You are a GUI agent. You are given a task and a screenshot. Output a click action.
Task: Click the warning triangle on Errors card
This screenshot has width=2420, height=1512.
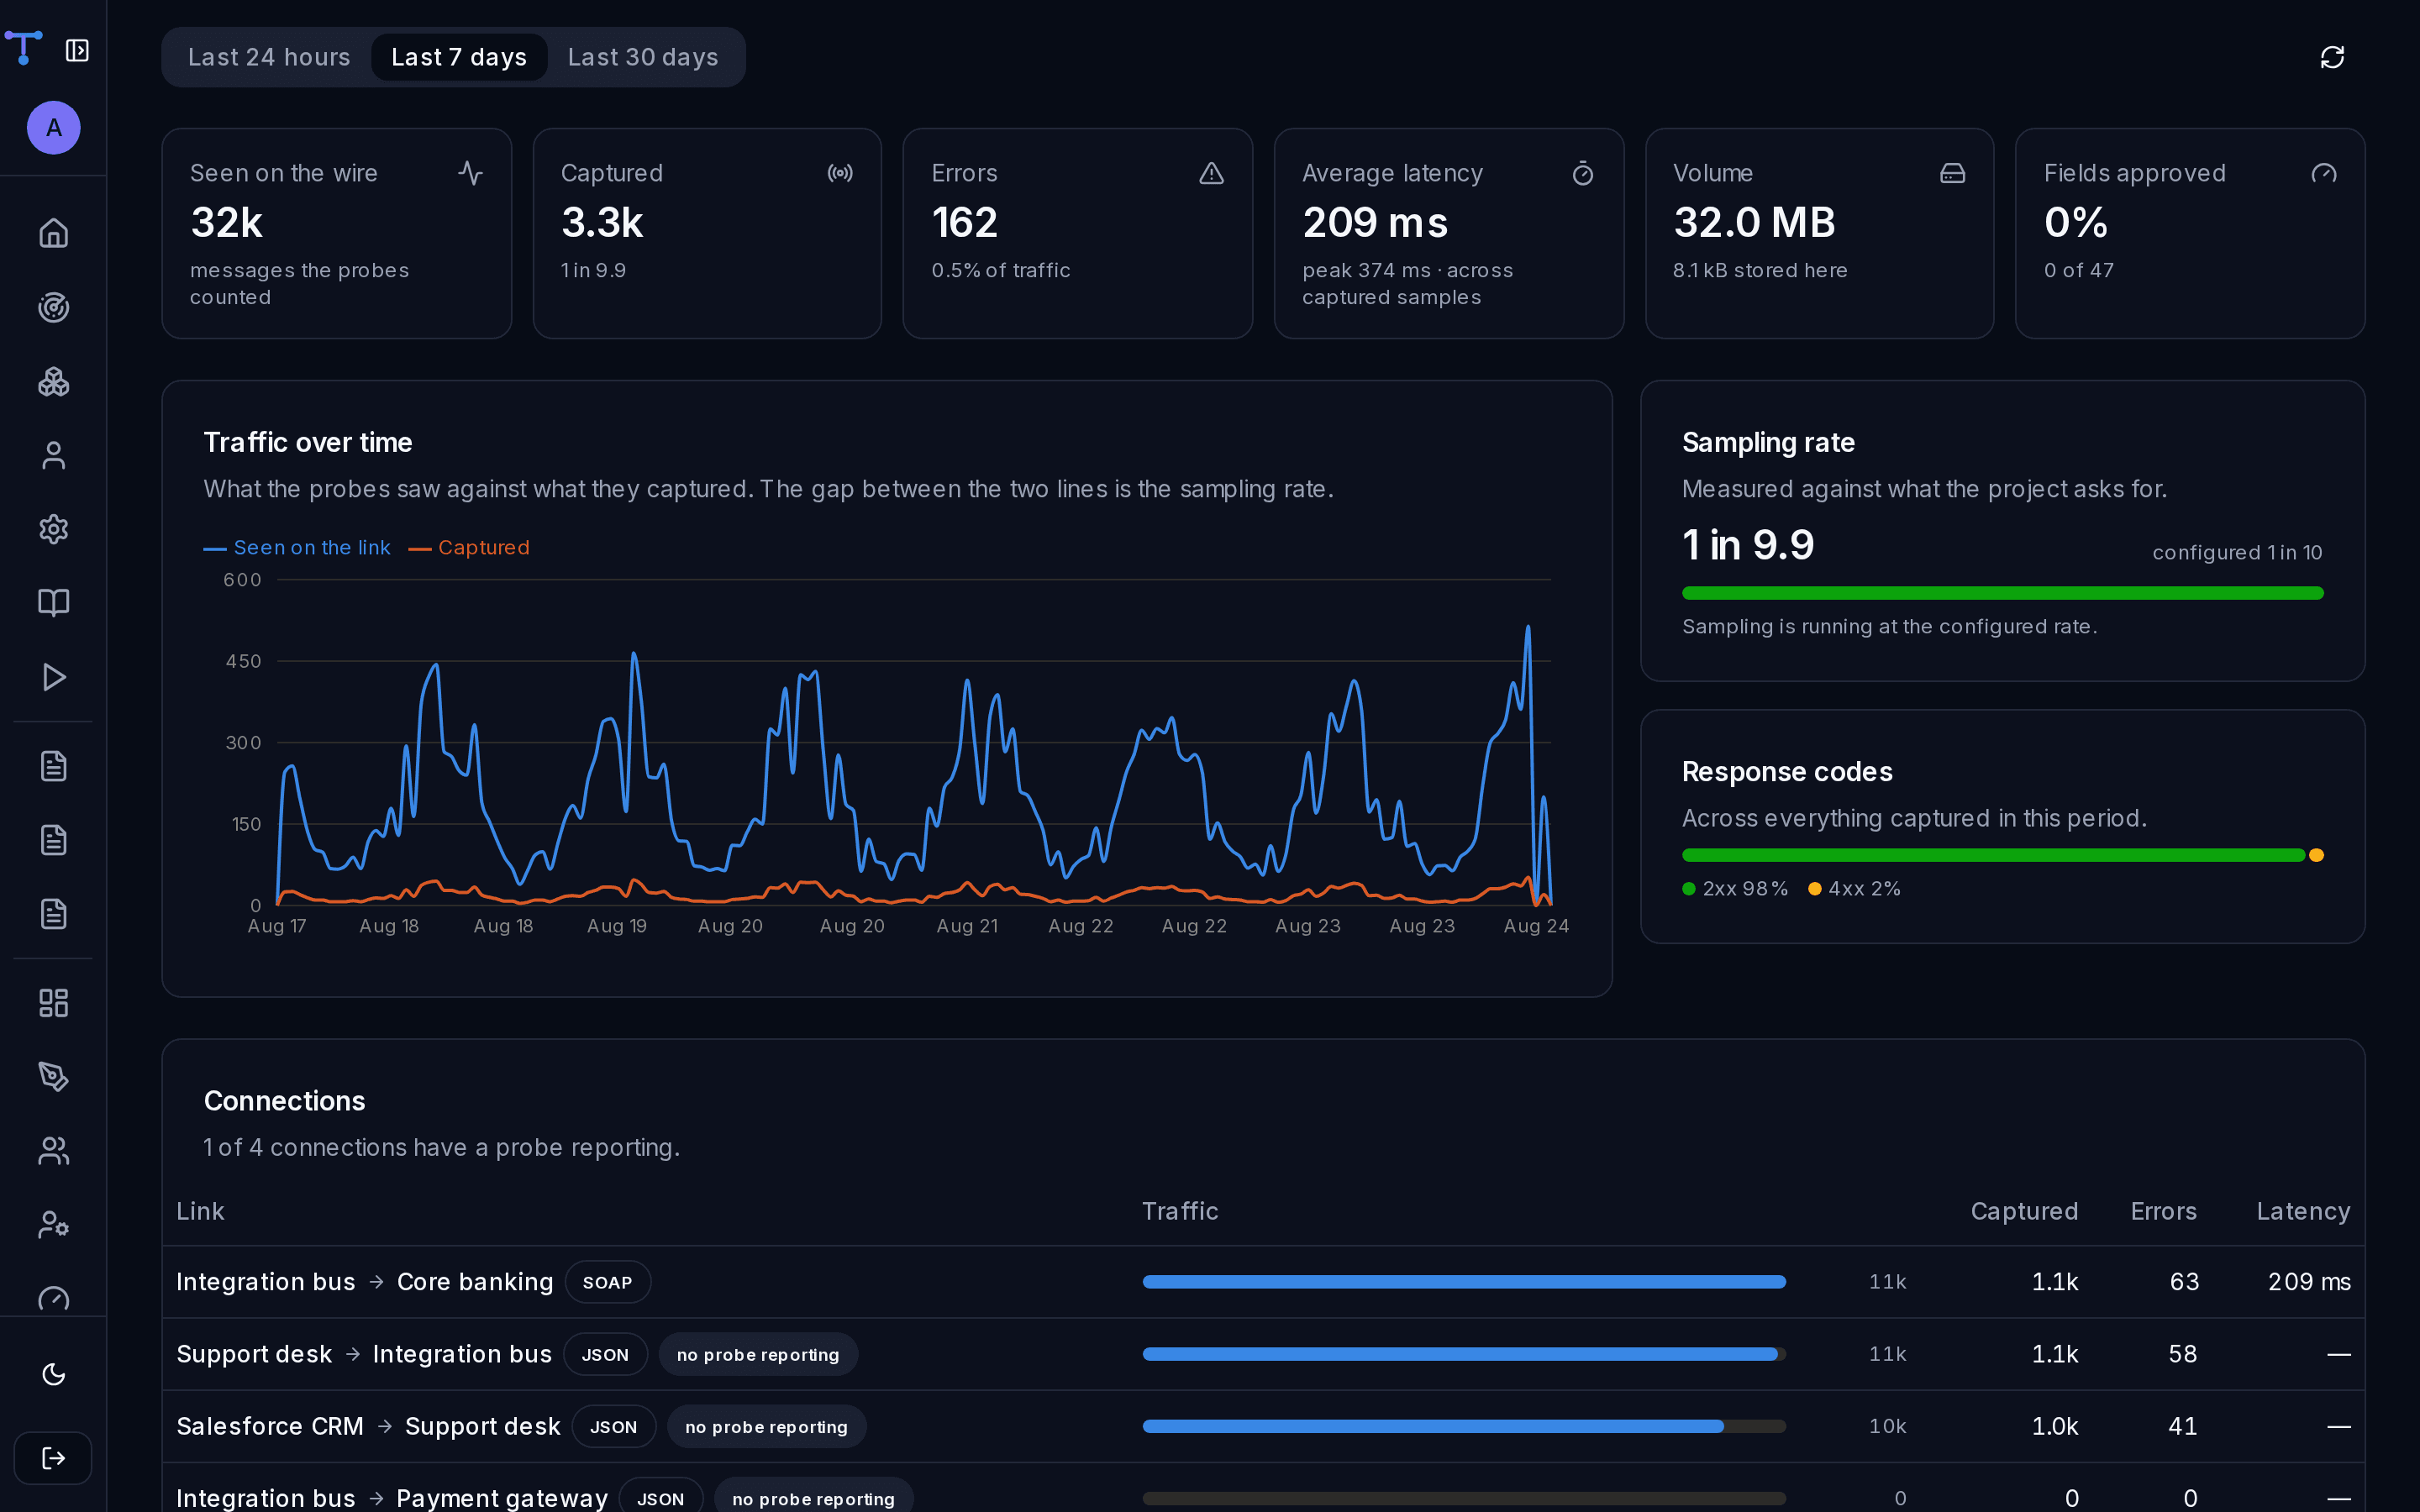pyautogui.click(x=1211, y=173)
